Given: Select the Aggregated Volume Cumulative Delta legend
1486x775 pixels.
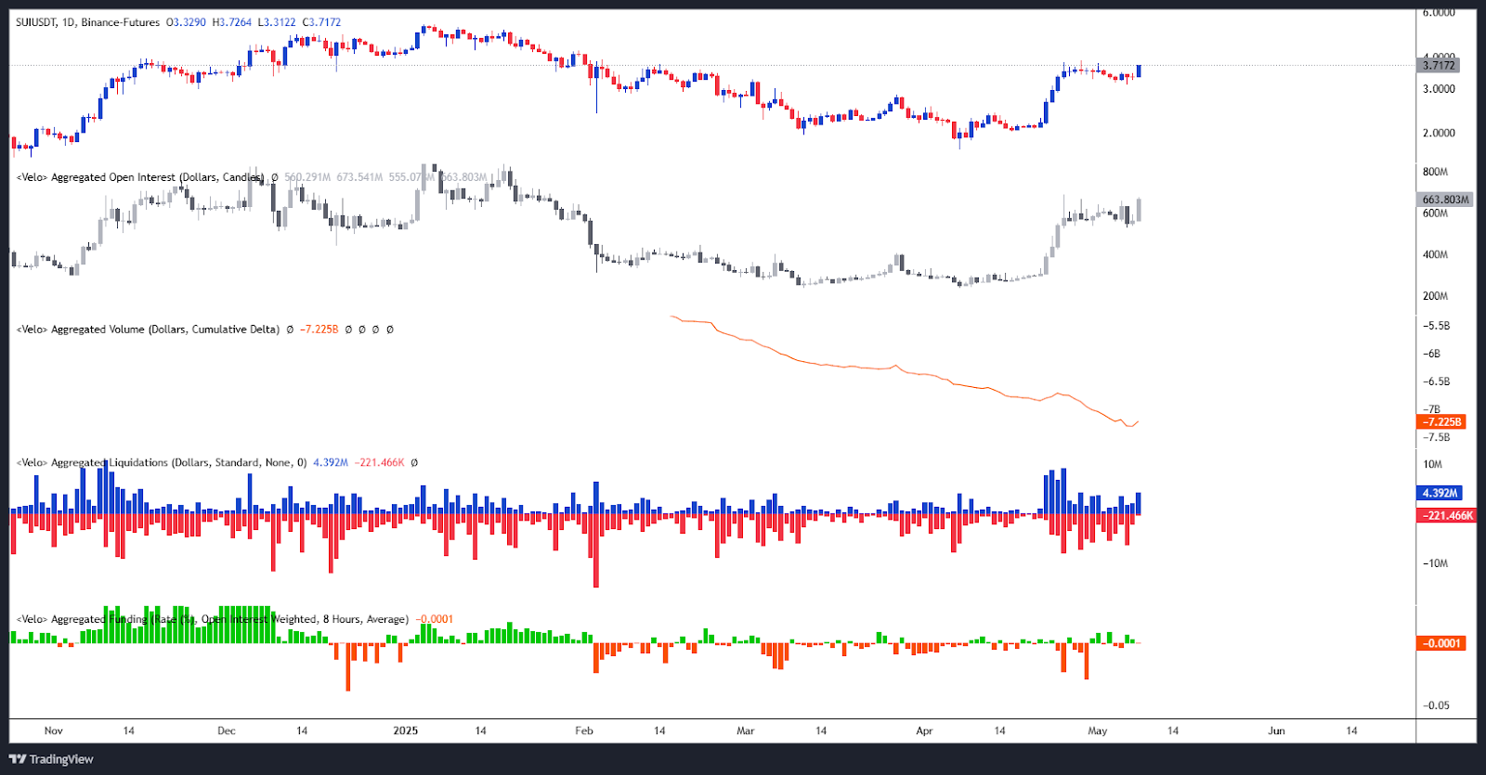Looking at the screenshot, I should click(x=149, y=329).
